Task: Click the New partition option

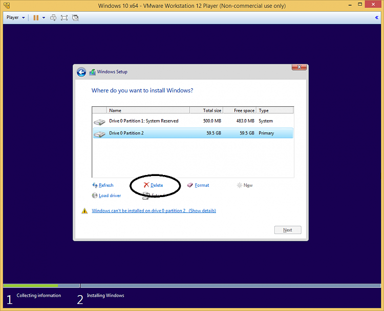Action: point(248,185)
